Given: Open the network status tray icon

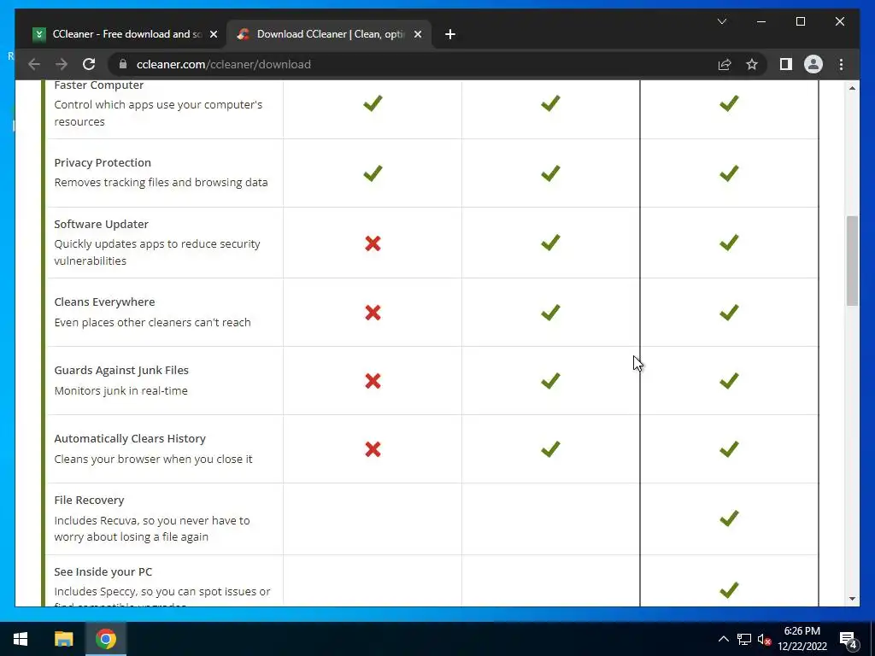Looking at the screenshot, I should tap(744, 639).
